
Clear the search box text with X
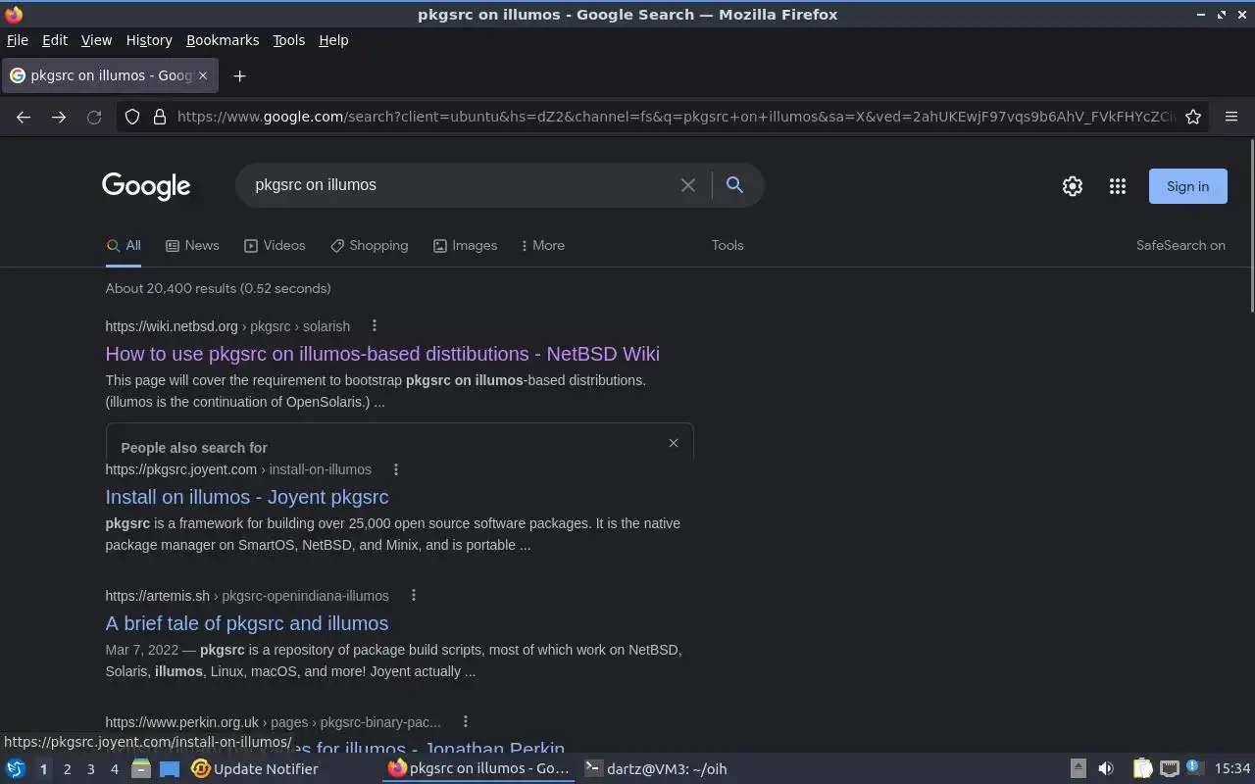click(x=688, y=185)
